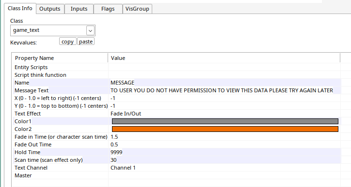Select the Color2 property name
351x187 pixels.
(23, 129)
